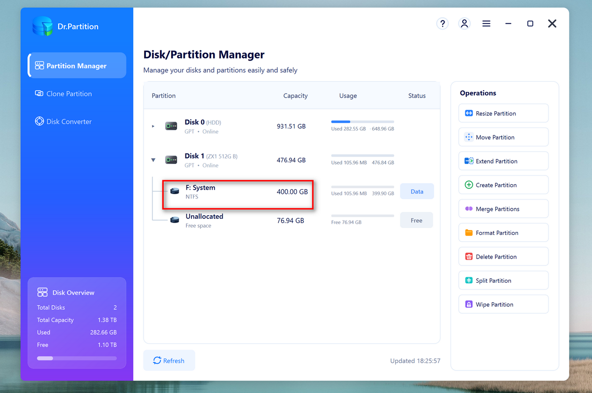Screen dimensions: 592x393
Task: Click the Data status badge
Action: 417,192
